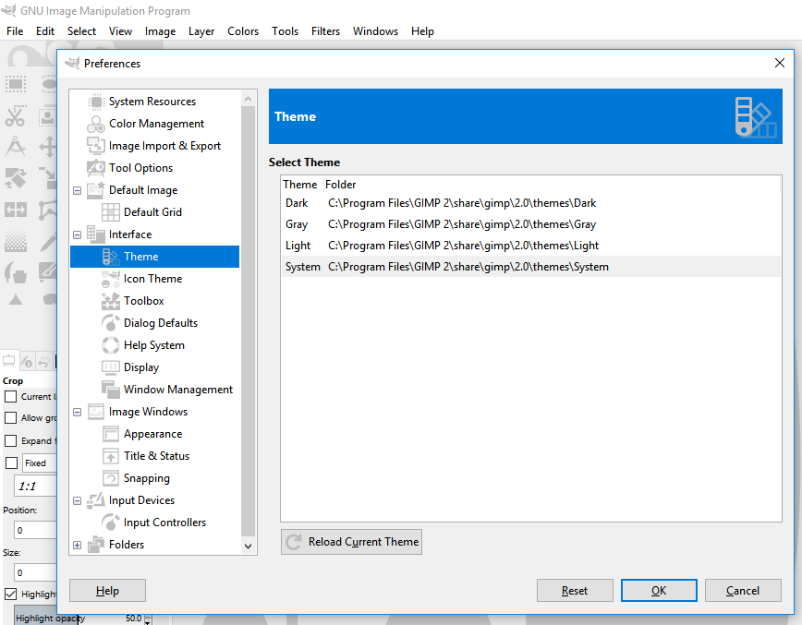The height and width of the screenshot is (625, 802).
Task: Open the Fixed mode dropdown
Action: pos(39,463)
